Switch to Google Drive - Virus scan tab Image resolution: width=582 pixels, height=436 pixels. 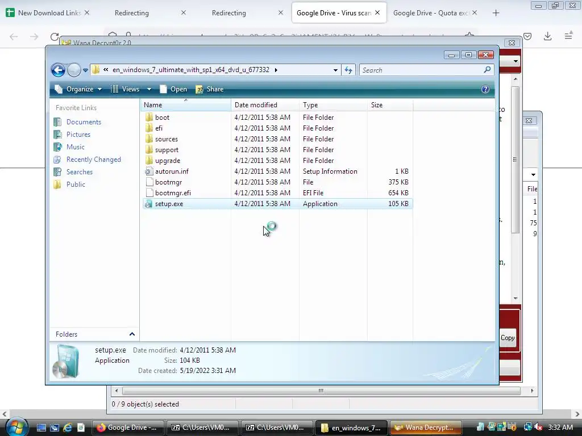coord(339,12)
